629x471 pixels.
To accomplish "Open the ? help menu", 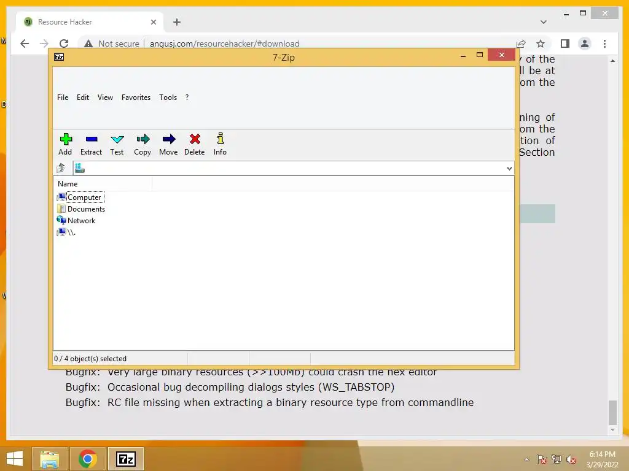I will 187,98.
